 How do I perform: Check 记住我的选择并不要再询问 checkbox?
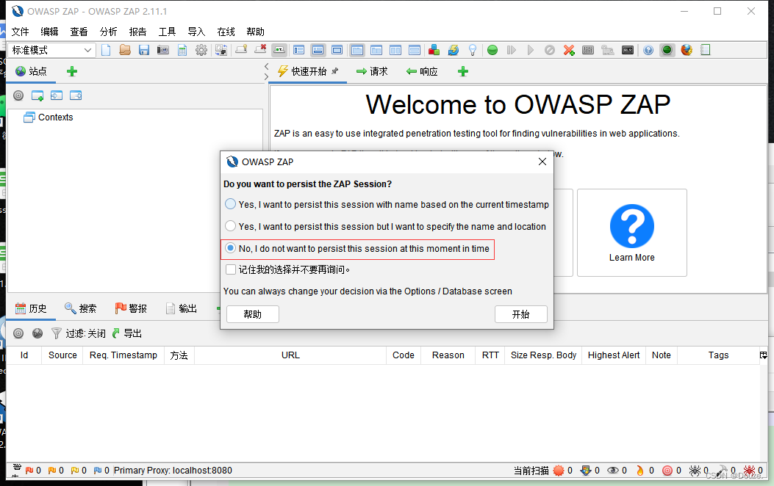pos(231,269)
